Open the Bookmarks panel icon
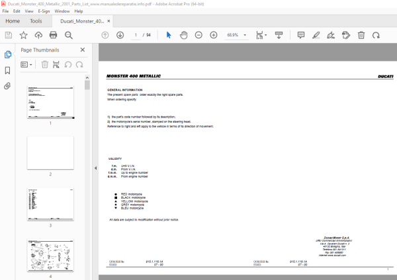 pyautogui.click(x=7, y=71)
